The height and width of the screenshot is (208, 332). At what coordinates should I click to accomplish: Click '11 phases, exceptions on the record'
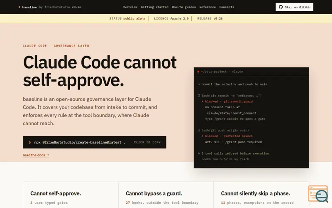pos(257,203)
